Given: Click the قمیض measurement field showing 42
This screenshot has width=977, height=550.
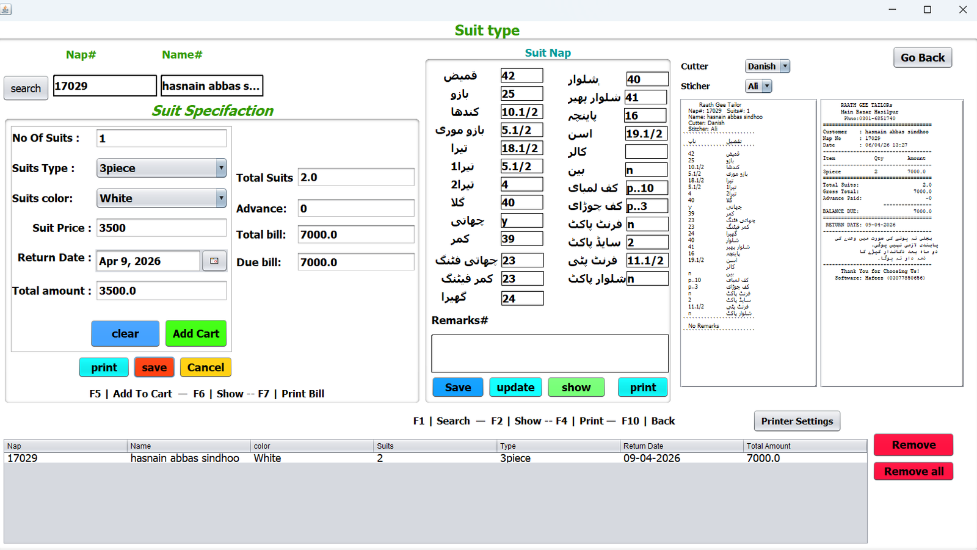Looking at the screenshot, I should 521,76.
